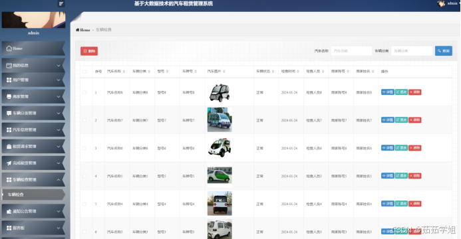Image resolution: width=461 pixels, height=239 pixels.
Task: Collapse 车辆检查管理 using its up chevron
Action: coord(59,180)
